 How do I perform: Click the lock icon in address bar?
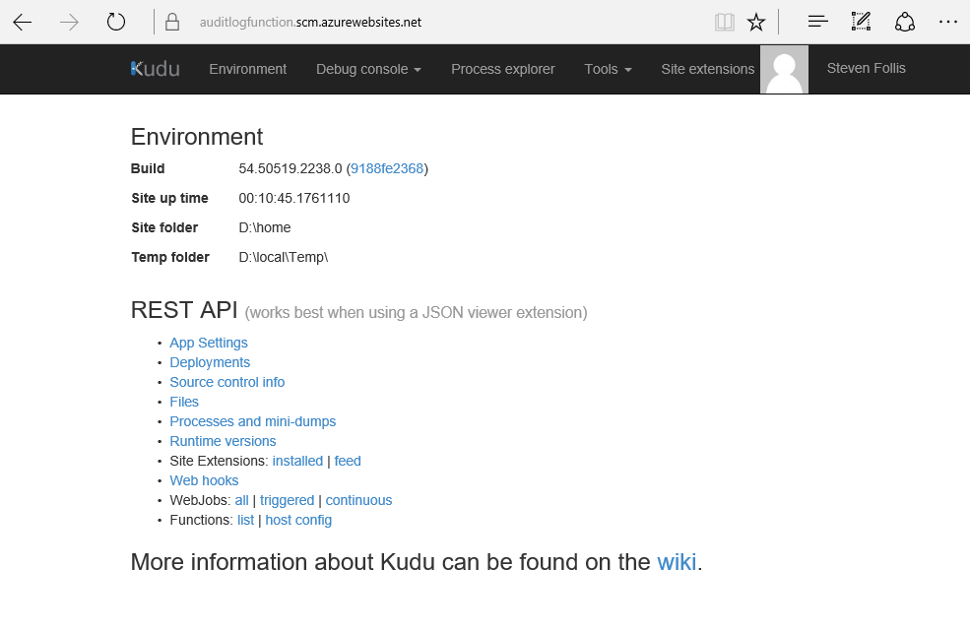pyautogui.click(x=172, y=23)
